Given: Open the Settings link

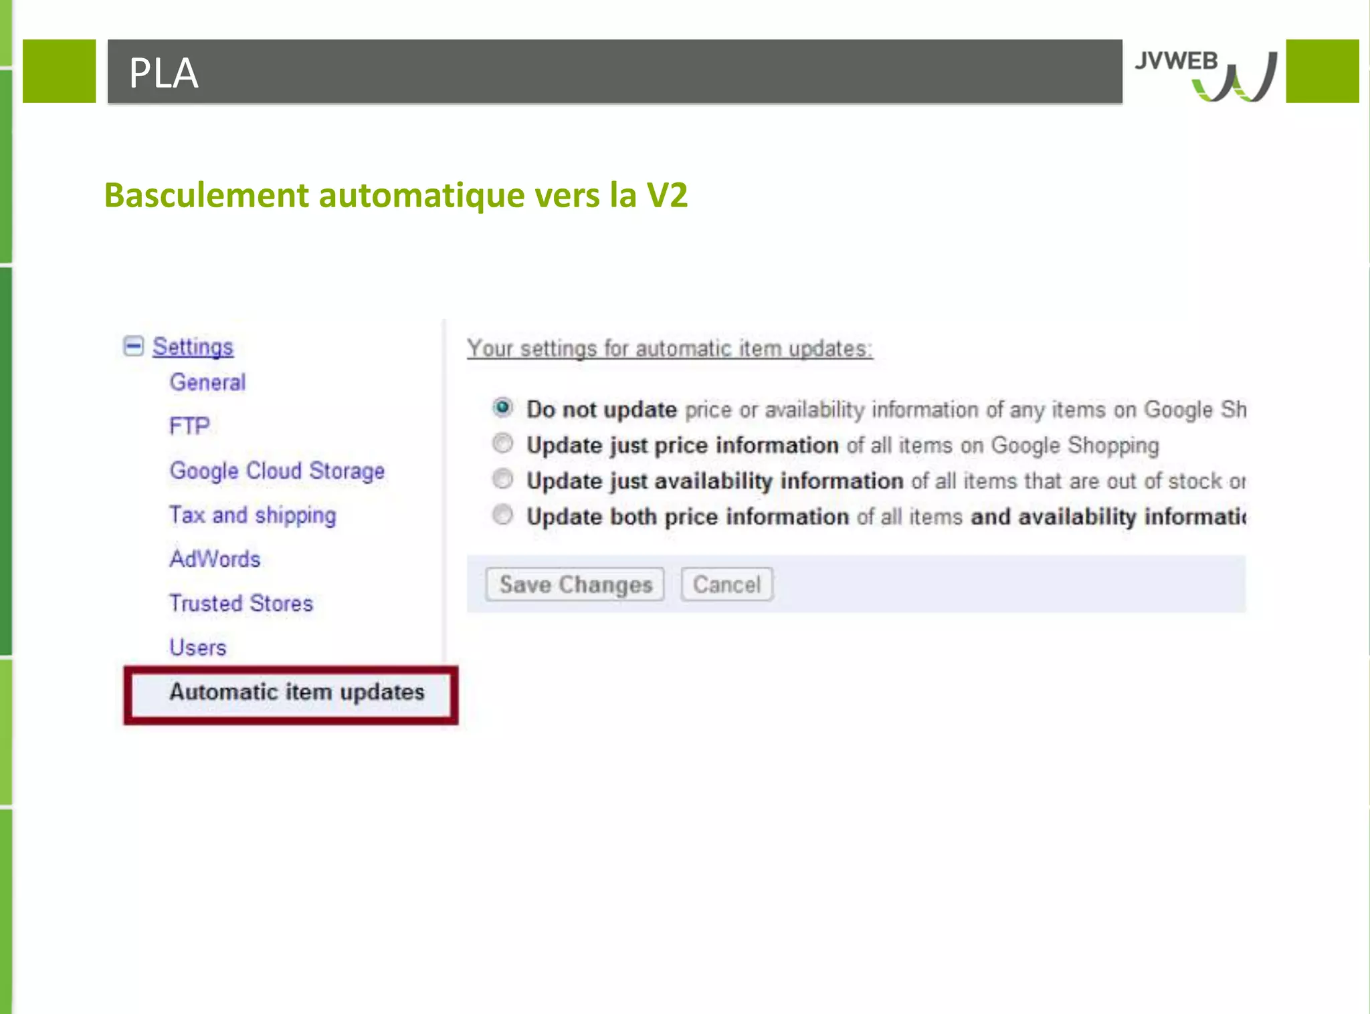Looking at the screenshot, I should [193, 347].
